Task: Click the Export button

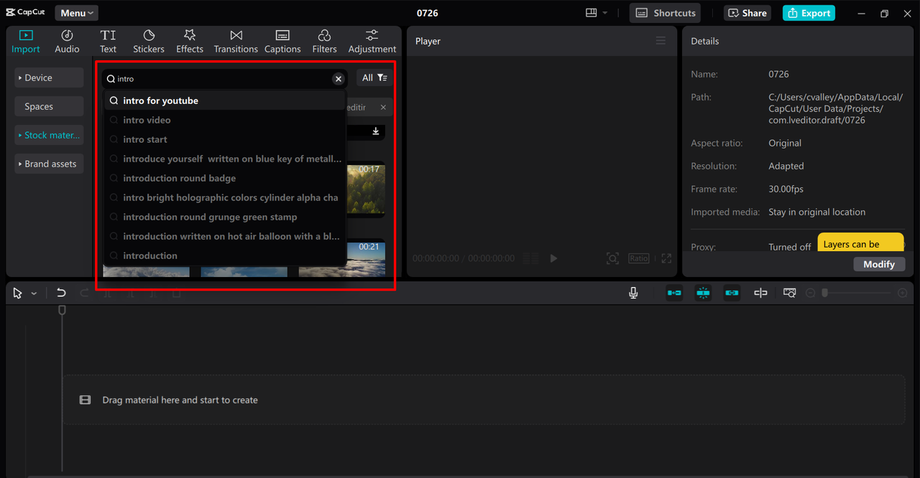Action: (x=809, y=13)
